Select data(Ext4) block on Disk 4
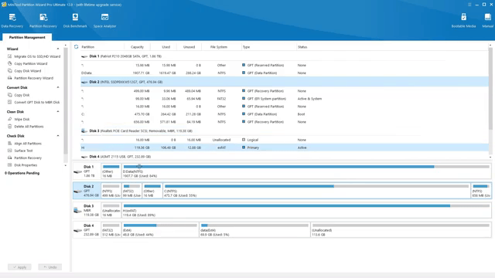The width and height of the screenshot is (495, 278). 254,230
